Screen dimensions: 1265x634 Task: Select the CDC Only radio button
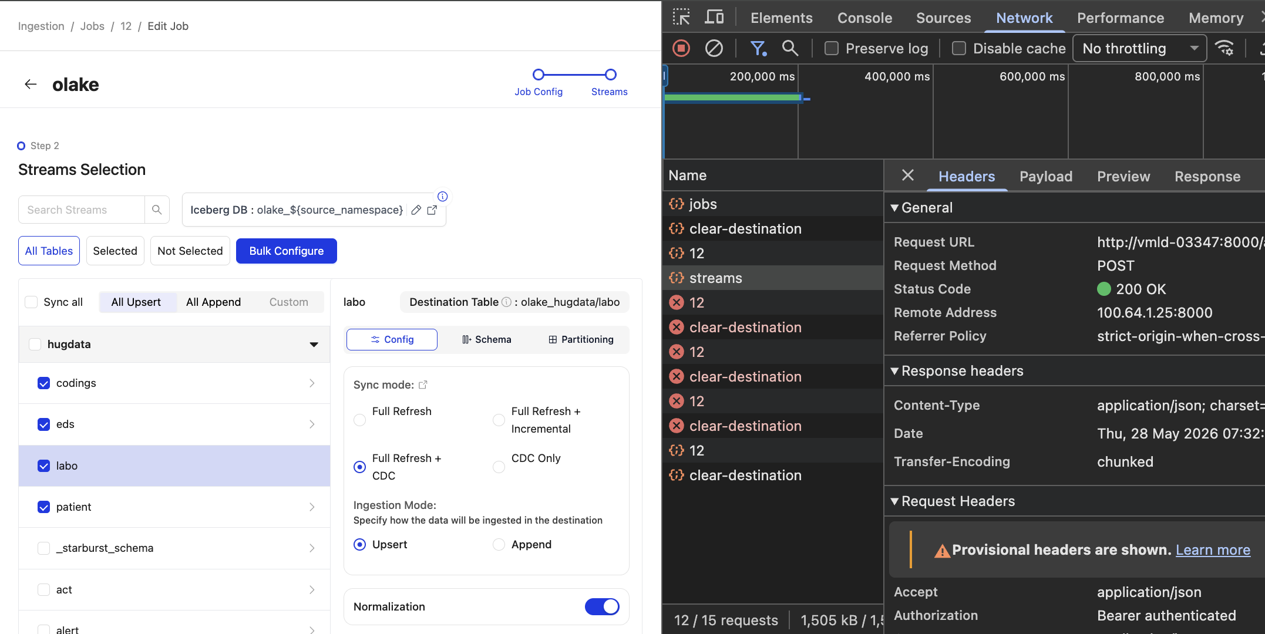(x=499, y=467)
